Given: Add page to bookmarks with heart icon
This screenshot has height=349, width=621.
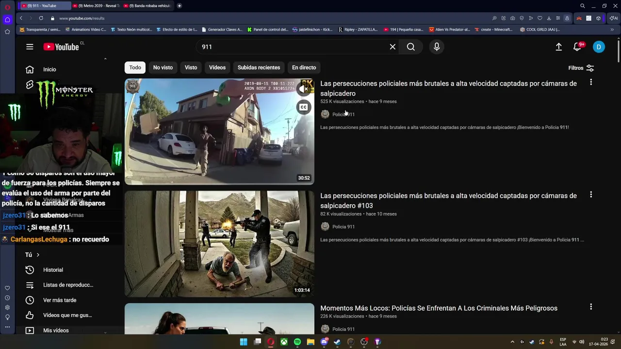Looking at the screenshot, I should point(539,18).
